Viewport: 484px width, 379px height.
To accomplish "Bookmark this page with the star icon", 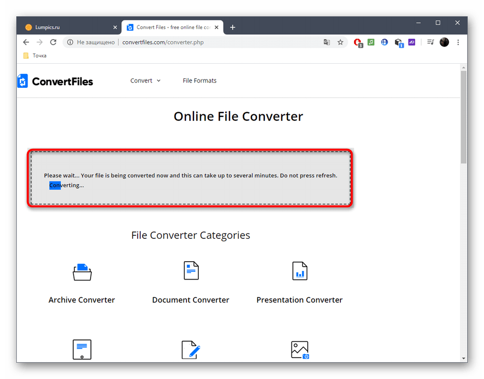I will (340, 42).
